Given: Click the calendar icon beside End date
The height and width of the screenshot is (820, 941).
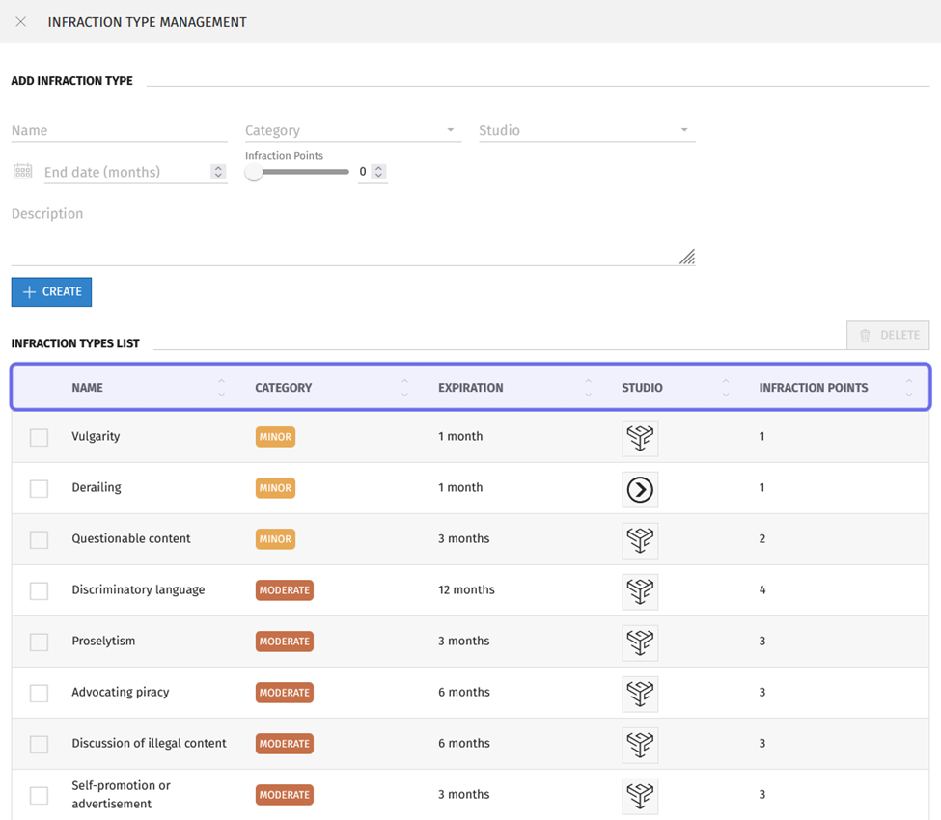Looking at the screenshot, I should coord(22,172).
